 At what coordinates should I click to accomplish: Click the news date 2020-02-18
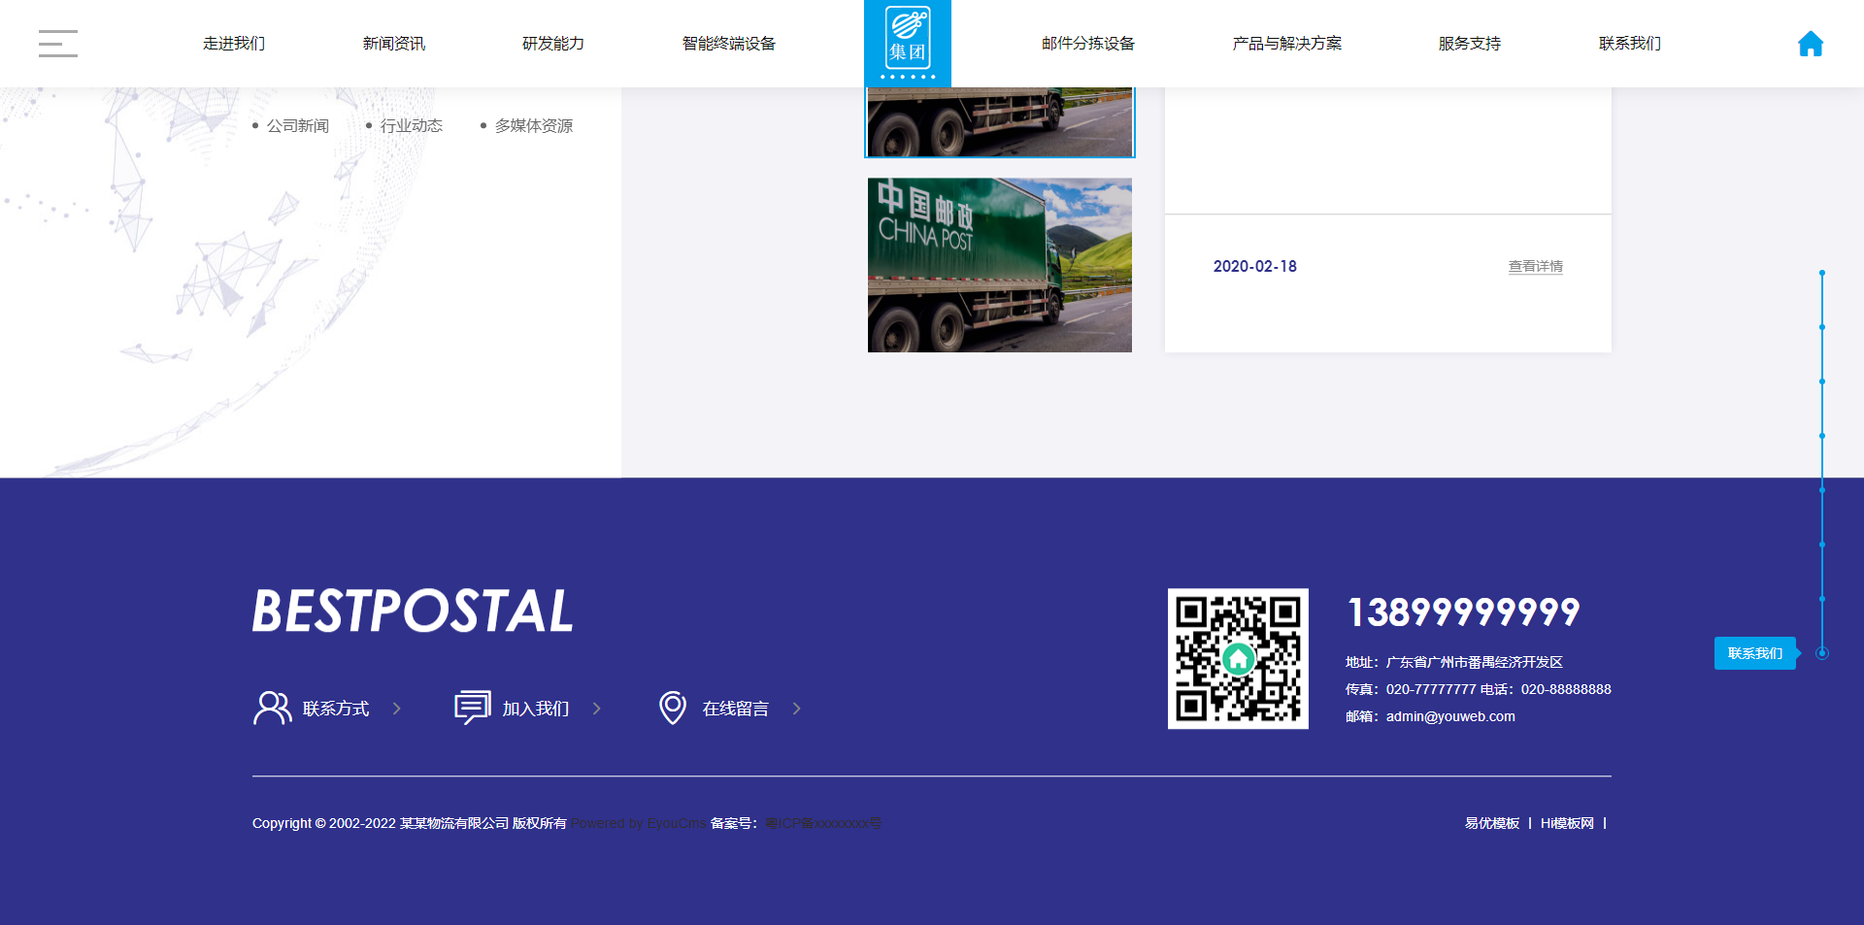pos(1255,266)
